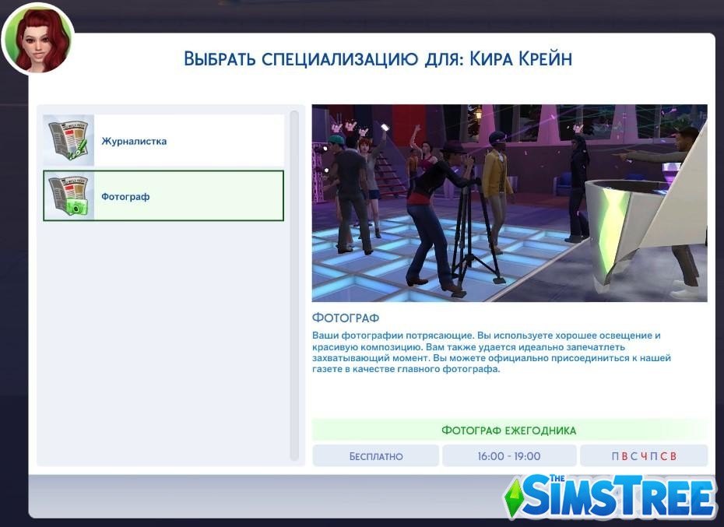Toggle the first П workday letter
Viewport: 724px width, 527px height.
tap(614, 456)
